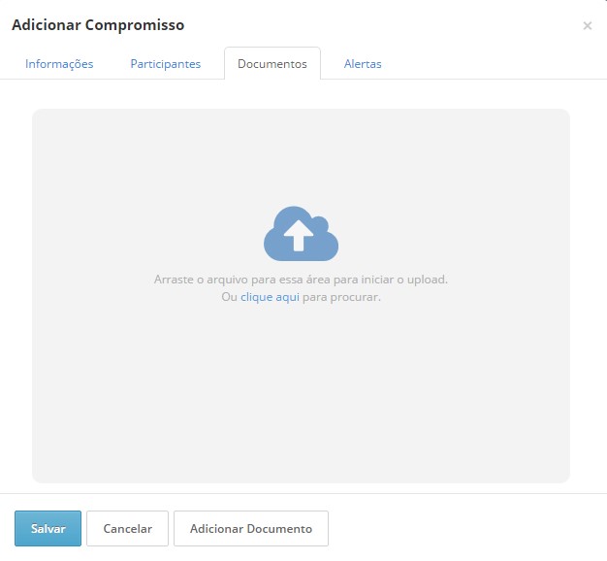Click empty drop zone space above the cloud
This screenshot has width=607, height=561.
pos(301,155)
